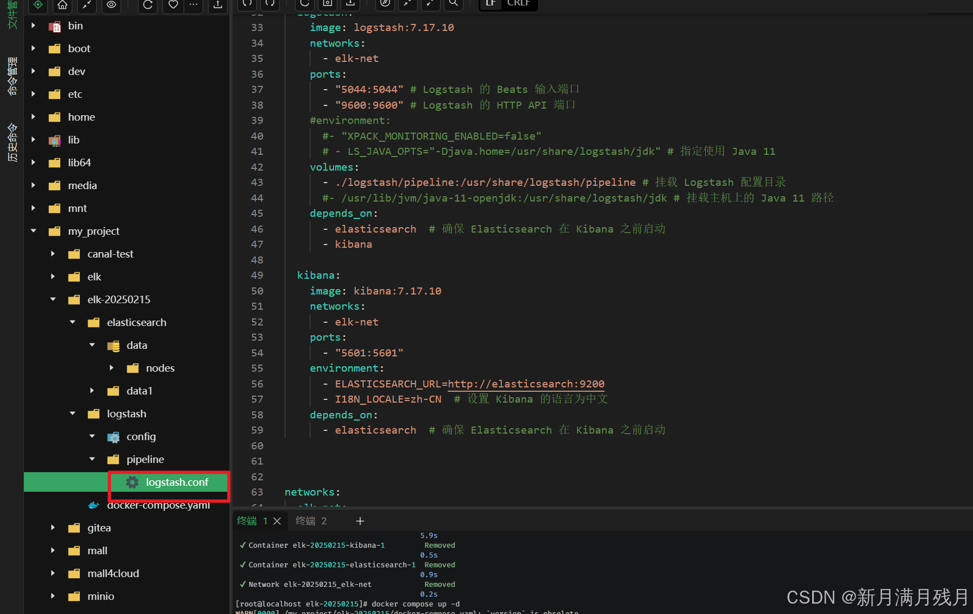Open the canal-test folder

pos(110,254)
